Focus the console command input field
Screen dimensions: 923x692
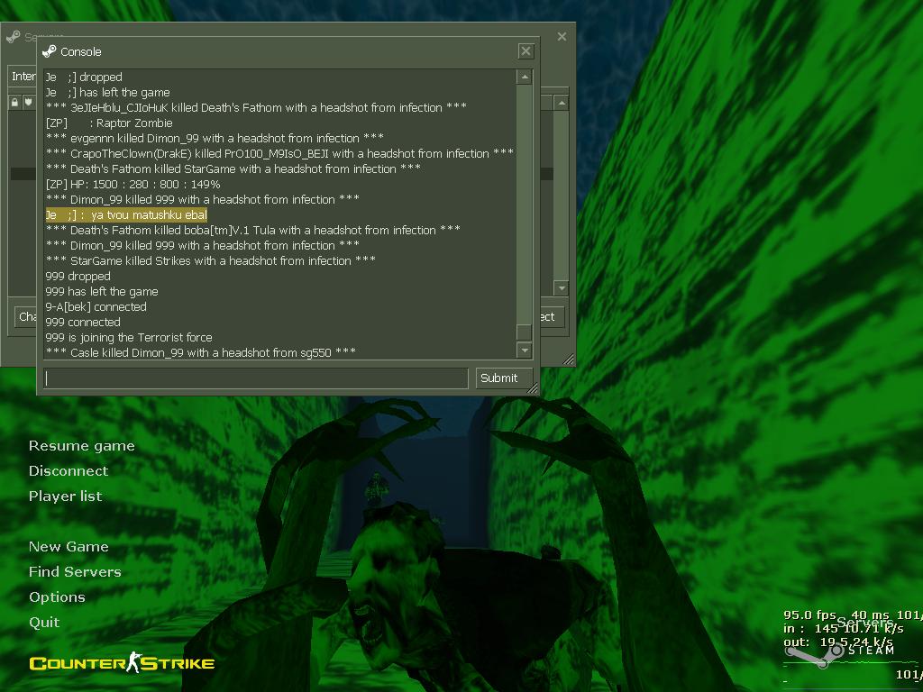[256, 378]
